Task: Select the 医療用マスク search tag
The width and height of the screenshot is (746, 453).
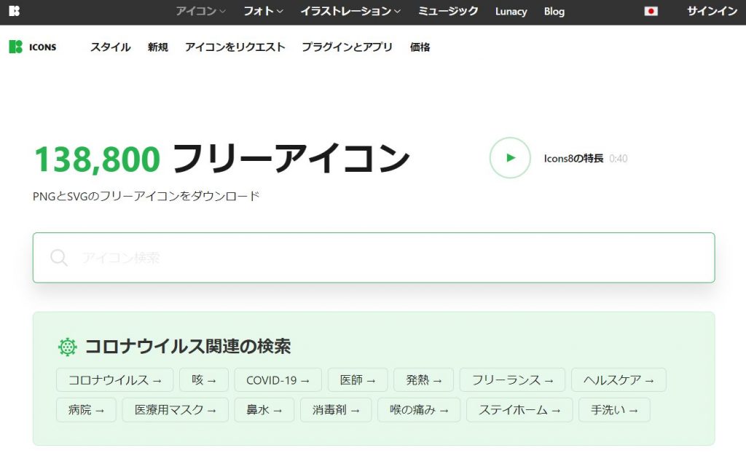Action: click(x=175, y=409)
